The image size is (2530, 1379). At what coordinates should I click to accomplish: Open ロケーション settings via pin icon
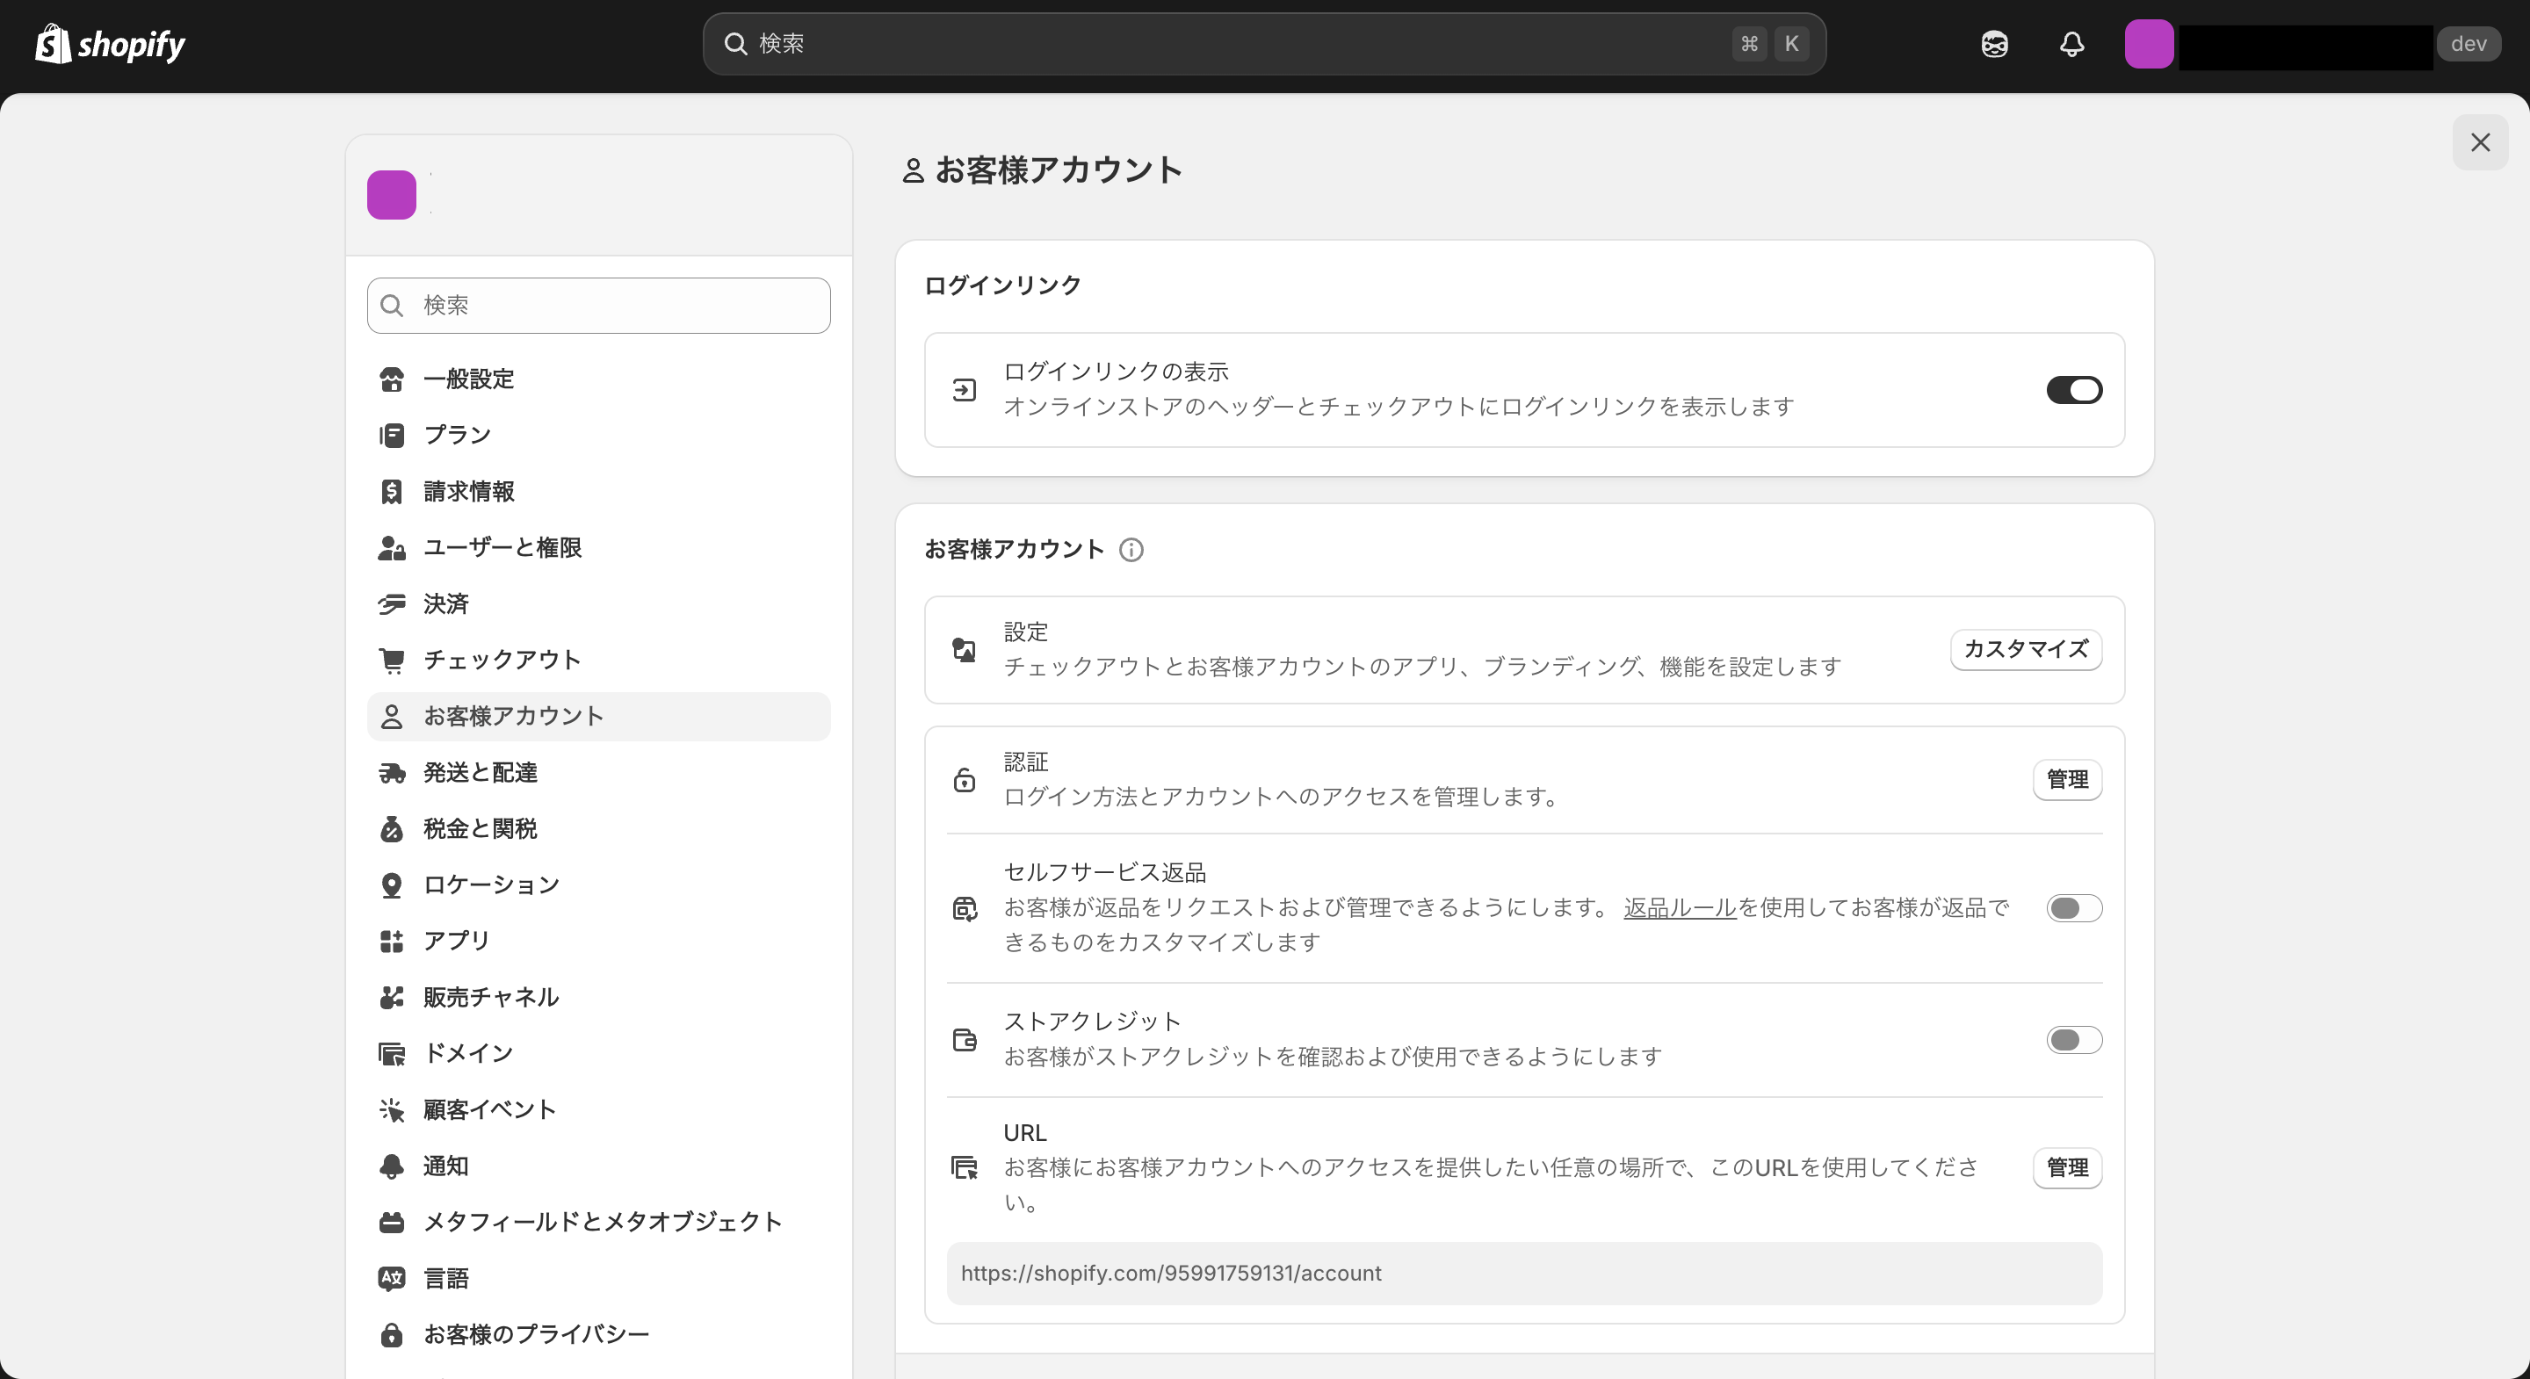click(392, 884)
